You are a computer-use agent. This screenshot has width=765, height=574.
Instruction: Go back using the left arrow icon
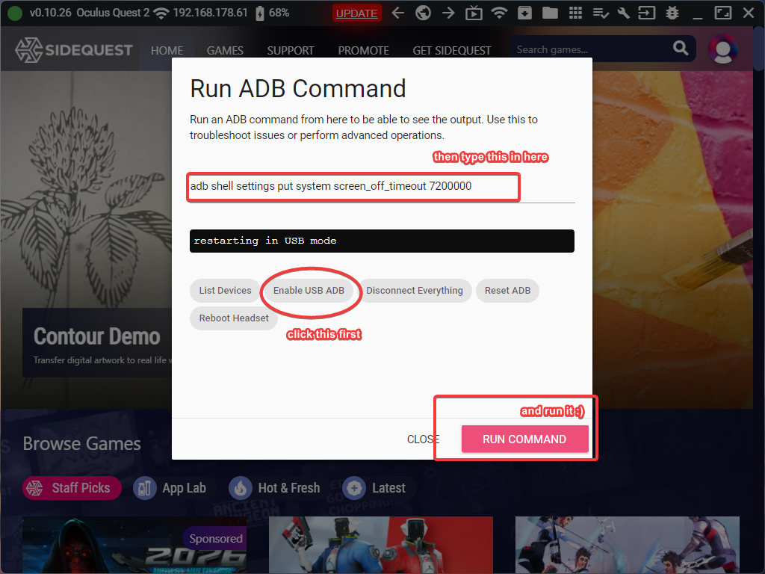(x=398, y=13)
